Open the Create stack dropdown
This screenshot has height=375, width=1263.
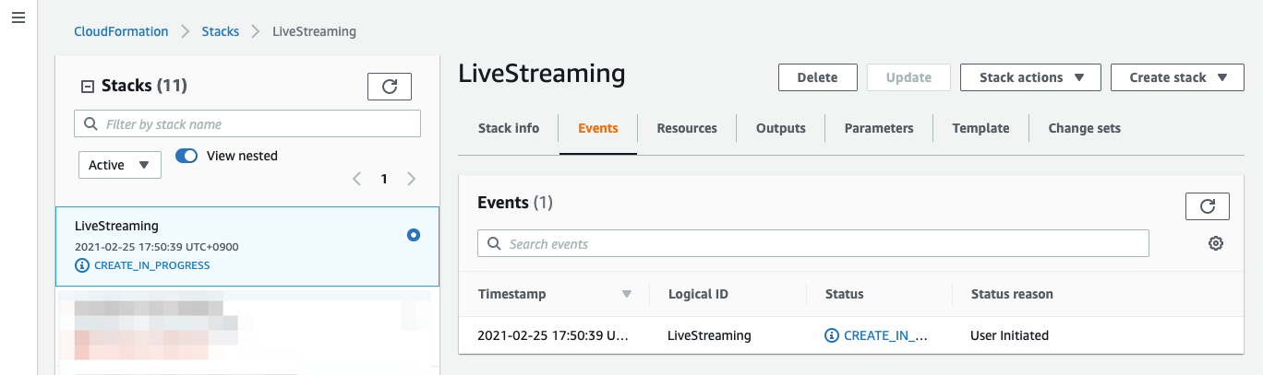pyautogui.click(x=1179, y=77)
